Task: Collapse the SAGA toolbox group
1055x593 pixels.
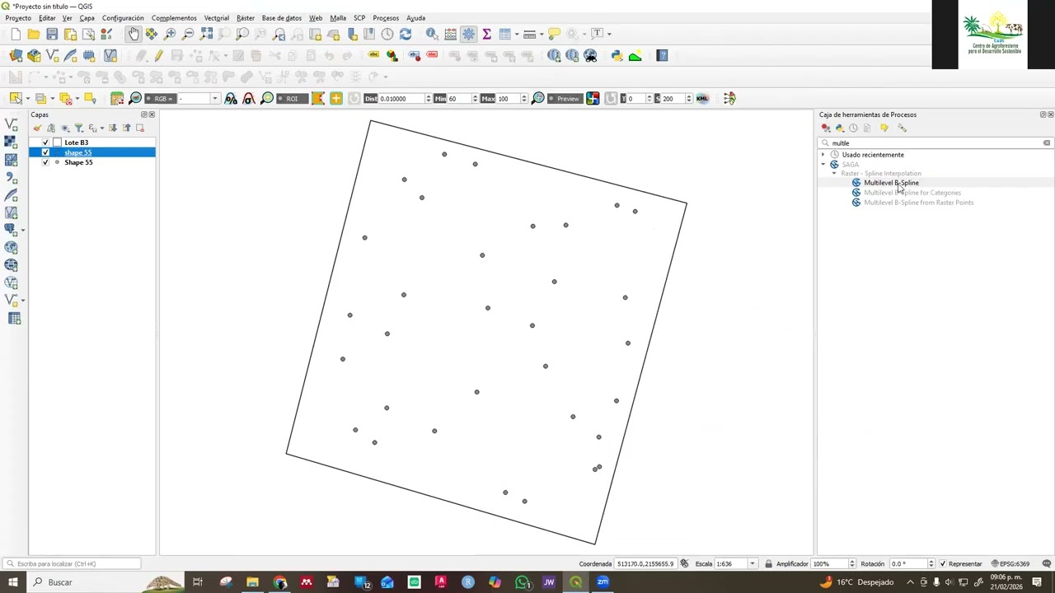Action: click(x=823, y=165)
